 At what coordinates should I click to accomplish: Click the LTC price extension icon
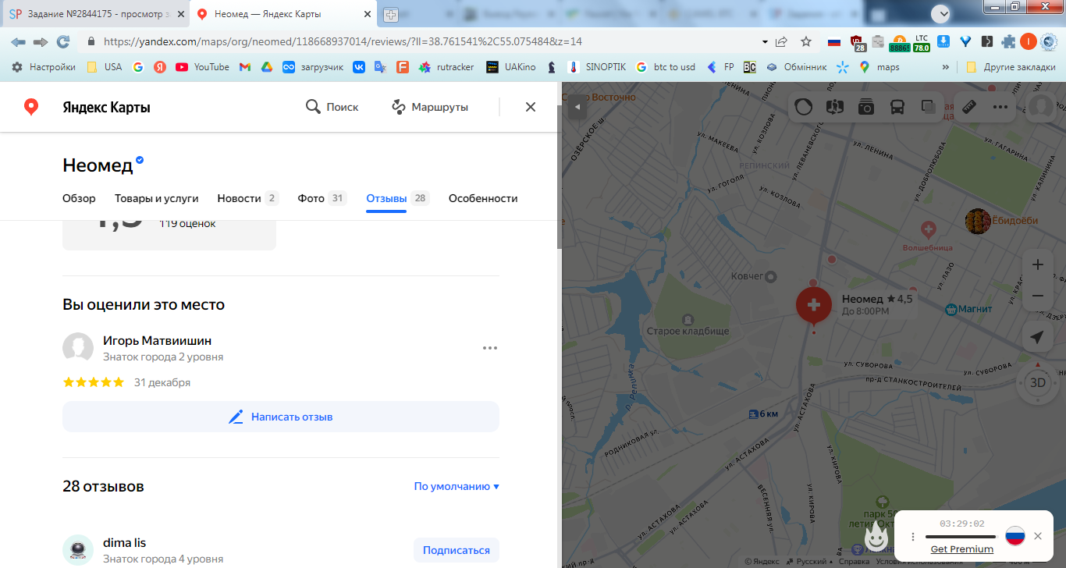(x=922, y=42)
